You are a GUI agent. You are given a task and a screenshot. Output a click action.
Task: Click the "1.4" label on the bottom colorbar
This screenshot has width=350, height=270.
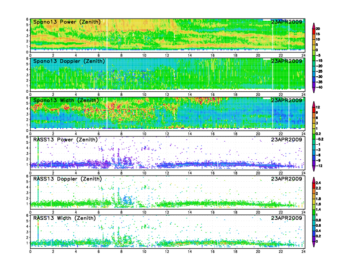(318, 210)
